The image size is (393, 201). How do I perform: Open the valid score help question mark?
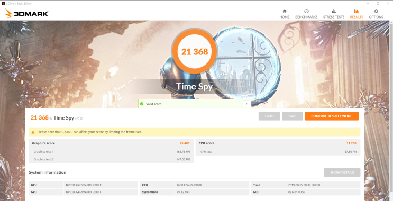point(246,104)
